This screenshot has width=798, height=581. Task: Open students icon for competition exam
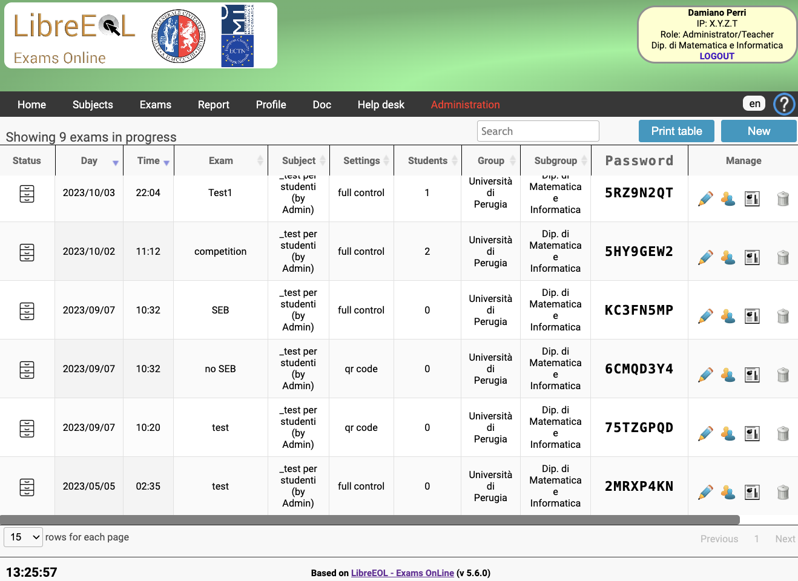pyautogui.click(x=728, y=258)
